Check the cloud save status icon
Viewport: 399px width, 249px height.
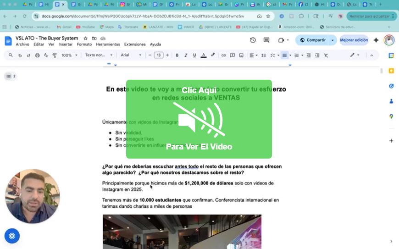point(103,38)
